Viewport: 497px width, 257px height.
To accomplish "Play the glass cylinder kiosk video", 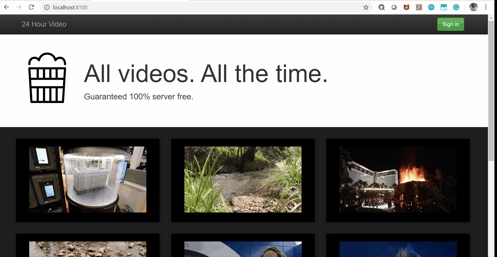I will click(x=88, y=180).
